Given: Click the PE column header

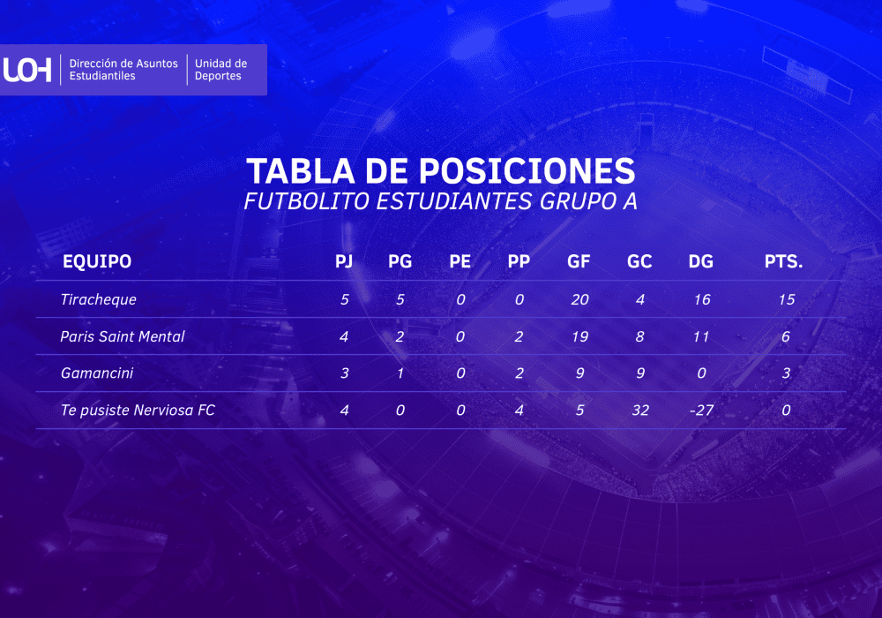Looking at the screenshot, I should click(x=460, y=261).
